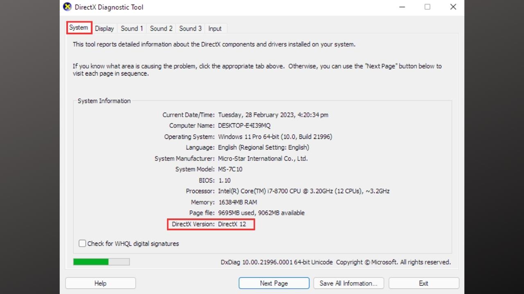Click the Next Page button

[273, 283]
